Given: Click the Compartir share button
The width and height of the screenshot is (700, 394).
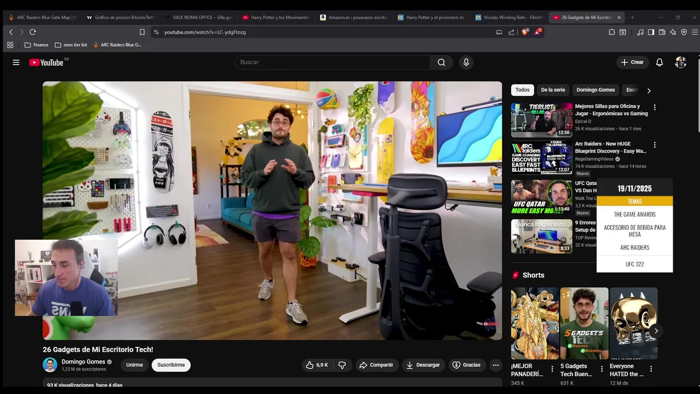Looking at the screenshot, I should click(x=376, y=365).
